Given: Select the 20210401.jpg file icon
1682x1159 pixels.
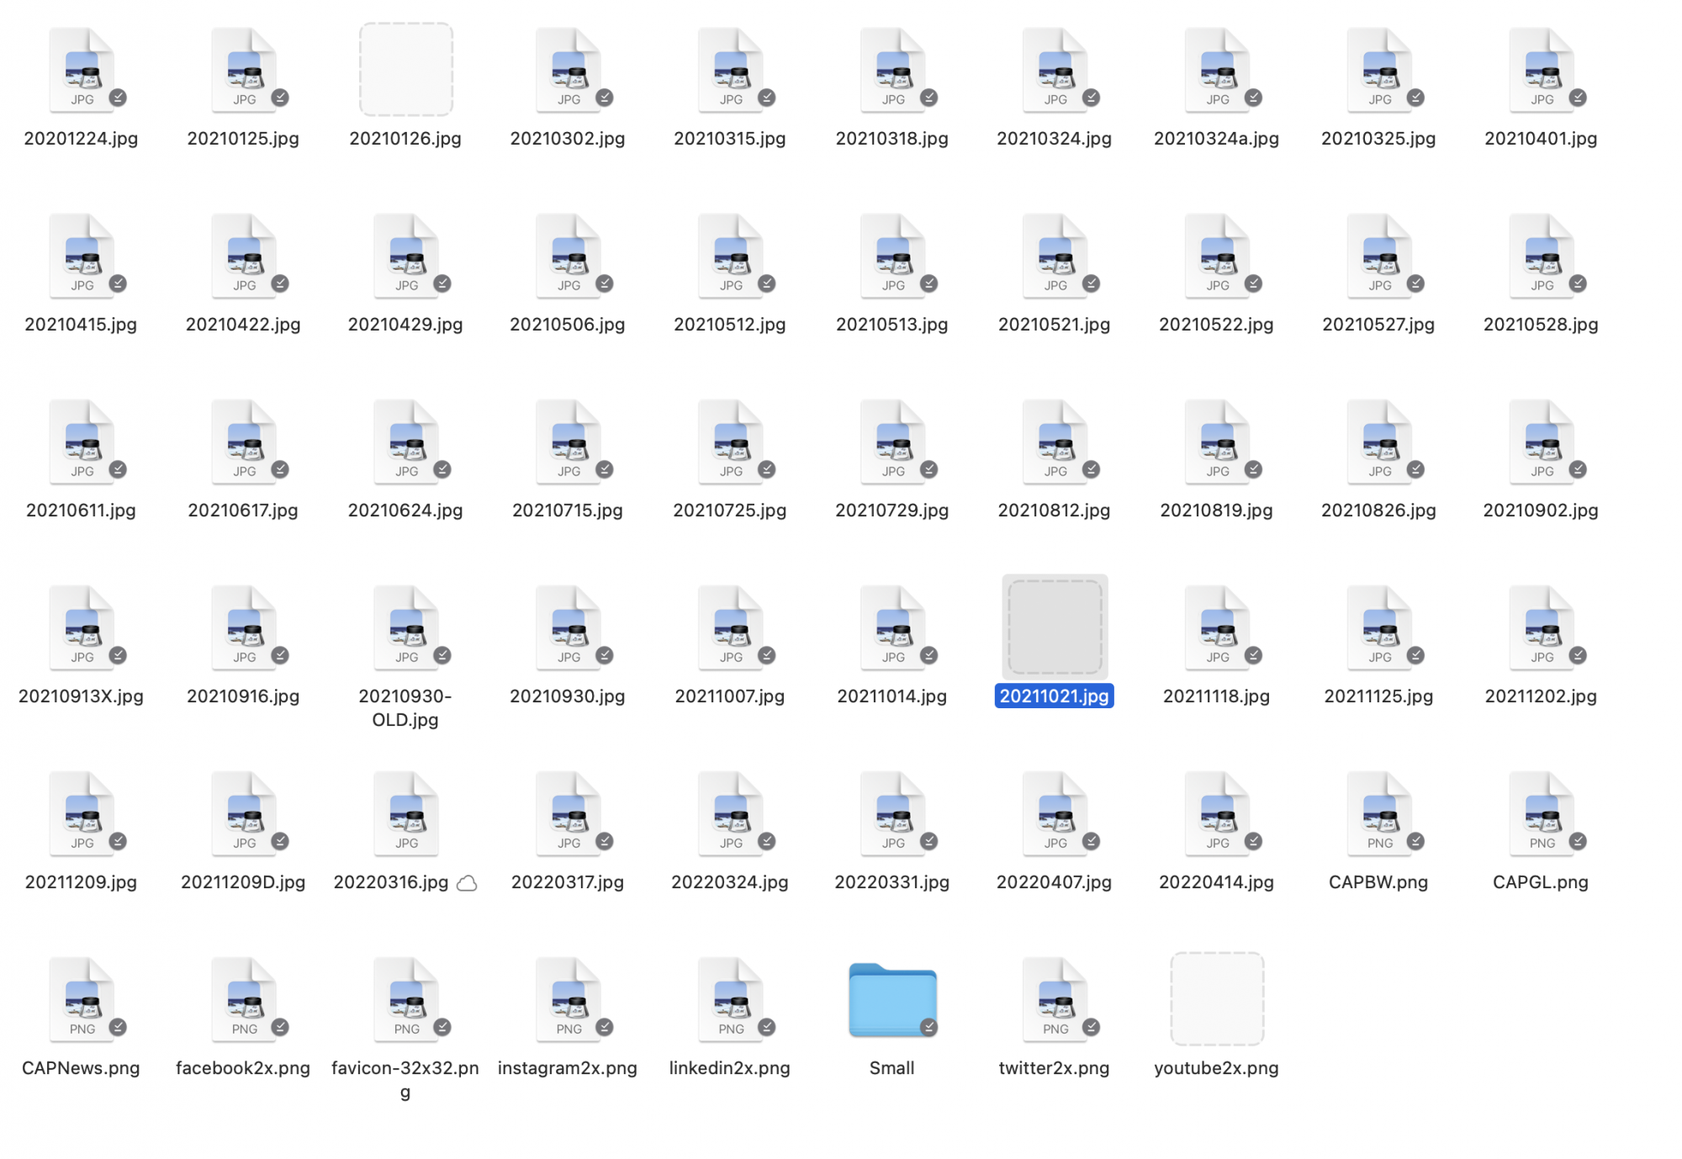Looking at the screenshot, I should (x=1541, y=71).
